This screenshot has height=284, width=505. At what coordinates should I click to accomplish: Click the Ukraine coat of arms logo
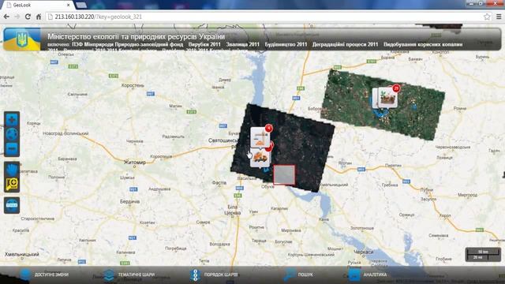[x=22, y=39]
